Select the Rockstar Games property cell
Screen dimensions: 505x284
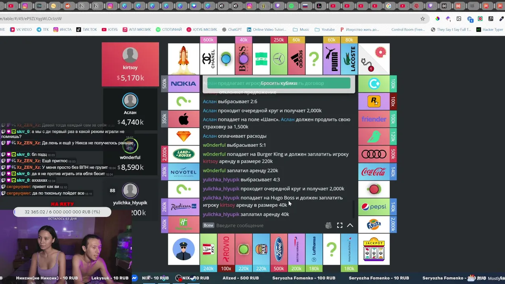pos(374,101)
